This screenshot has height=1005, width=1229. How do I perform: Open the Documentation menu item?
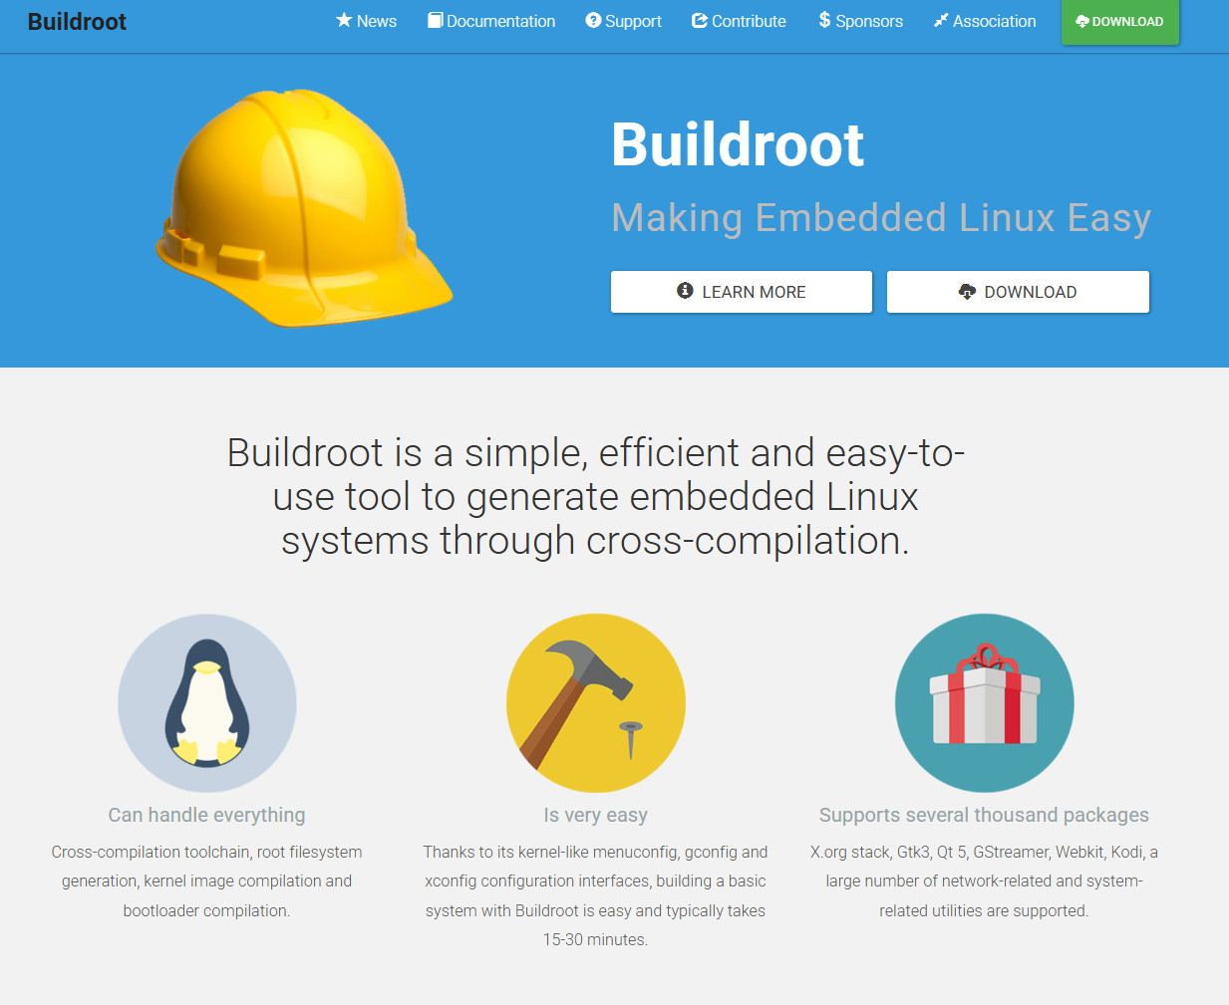point(491,21)
